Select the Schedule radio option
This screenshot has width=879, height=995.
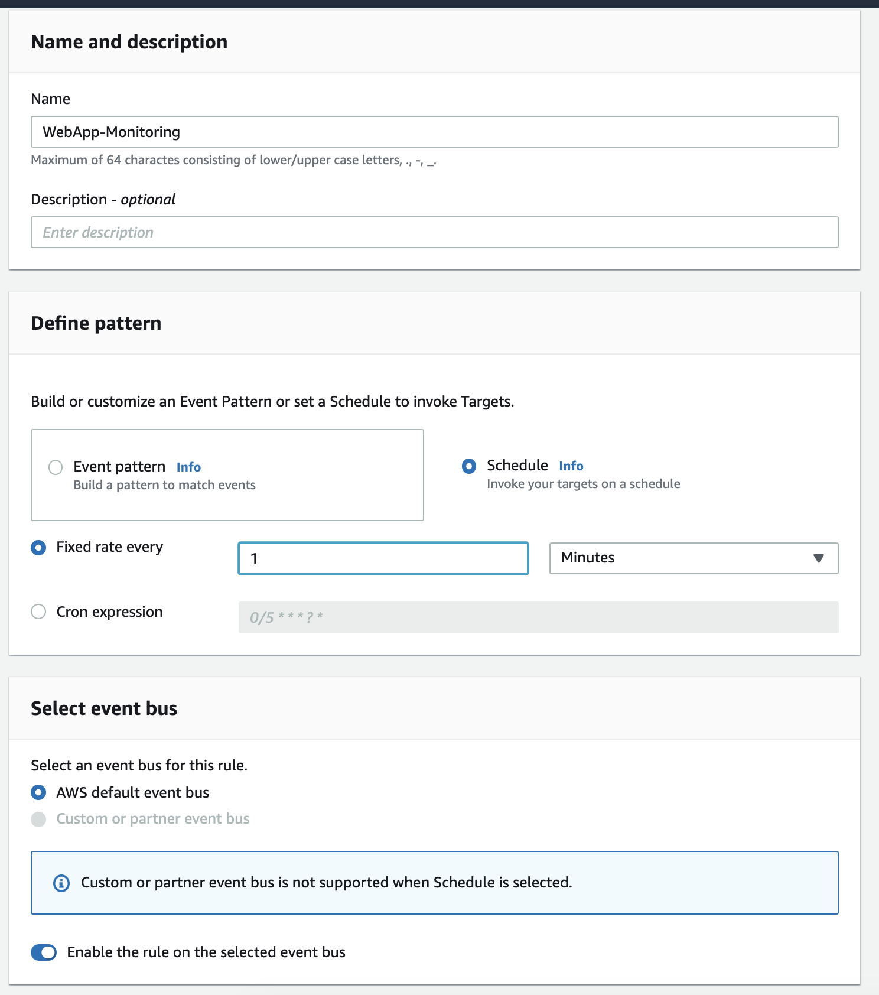469,466
